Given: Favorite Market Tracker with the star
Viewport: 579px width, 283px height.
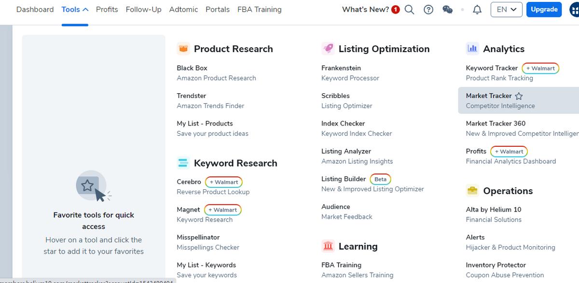Looking at the screenshot, I should pos(519,96).
